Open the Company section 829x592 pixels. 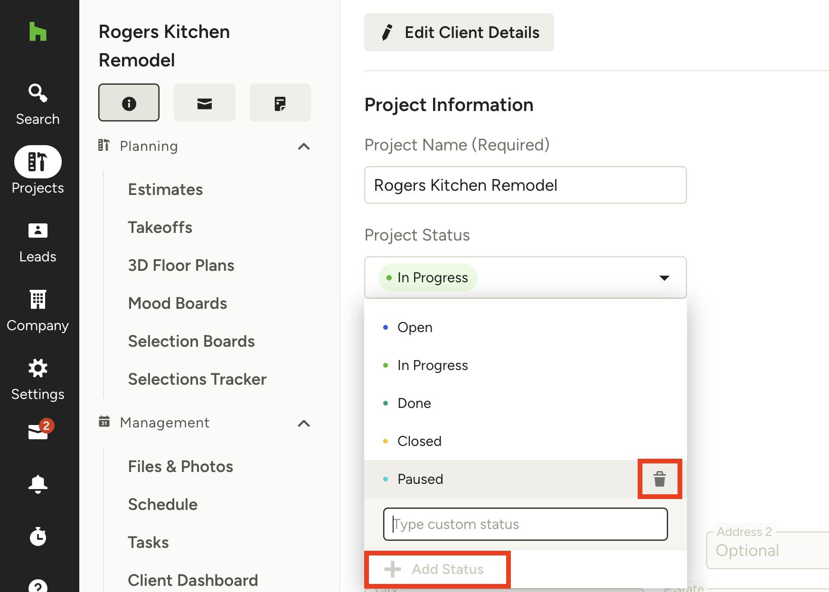(38, 312)
